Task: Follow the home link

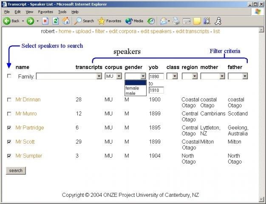Action: (65, 31)
